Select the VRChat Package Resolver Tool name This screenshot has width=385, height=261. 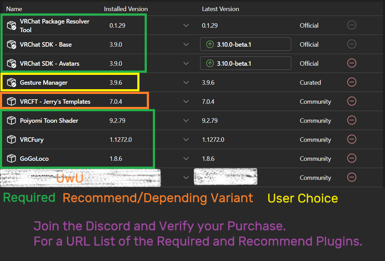click(55, 26)
